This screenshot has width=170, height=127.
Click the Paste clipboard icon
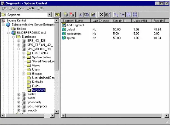click(x=93, y=15)
